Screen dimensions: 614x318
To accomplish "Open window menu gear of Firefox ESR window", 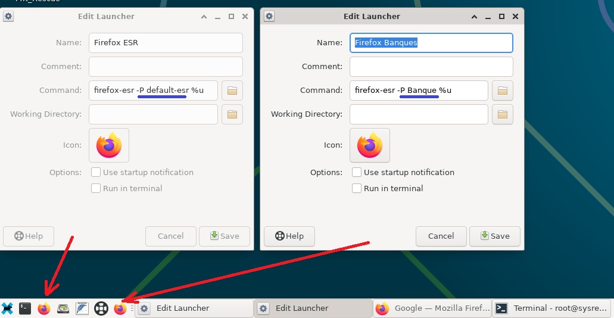I will tap(8, 17).
